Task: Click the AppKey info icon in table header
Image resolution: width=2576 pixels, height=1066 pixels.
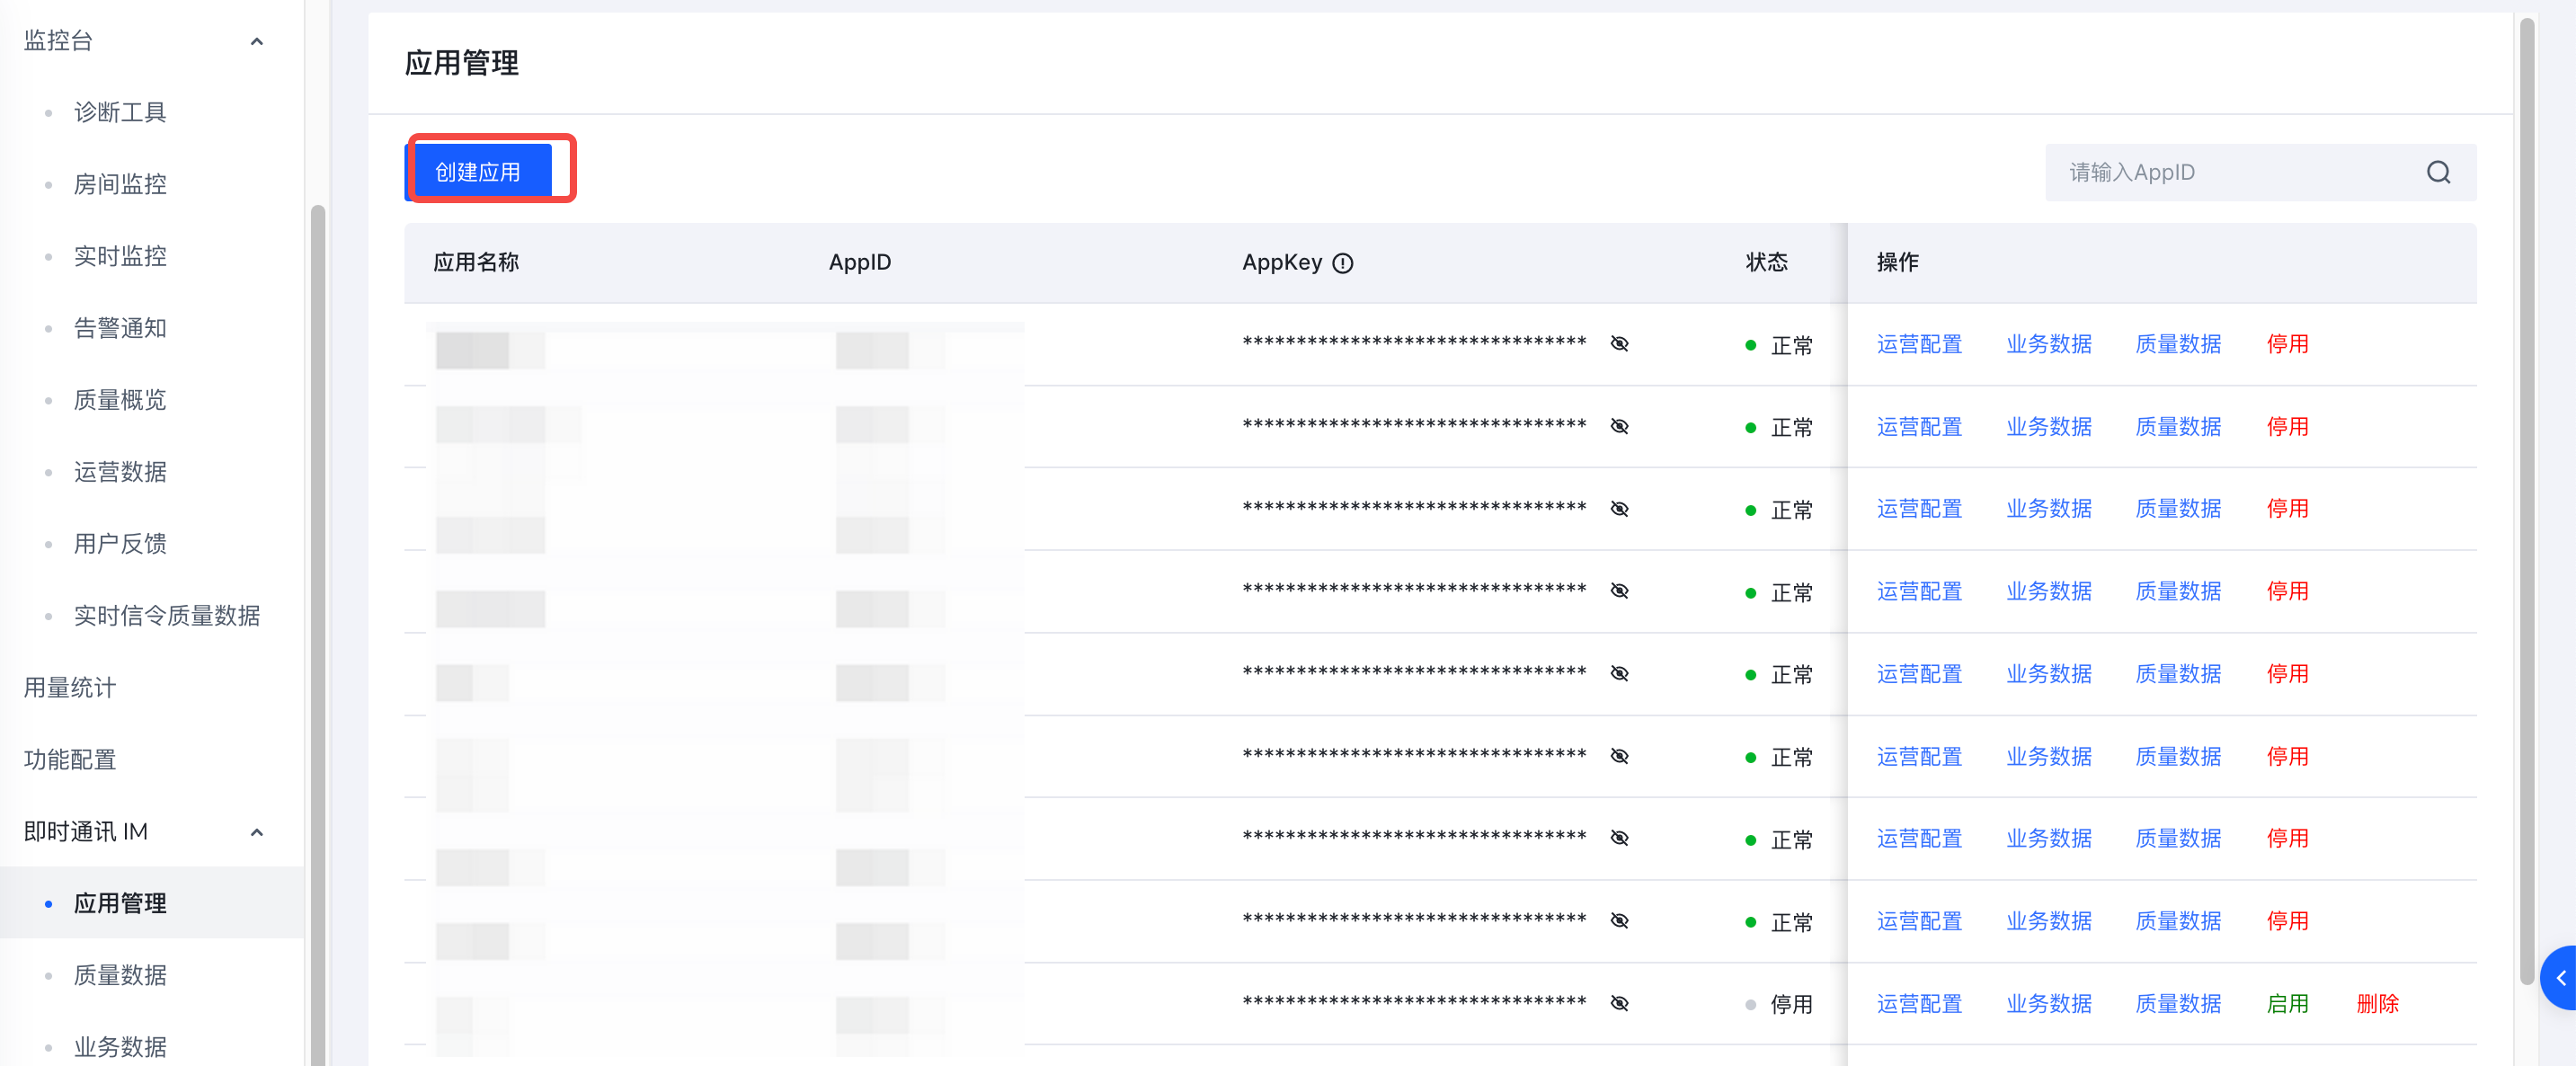Action: [x=1343, y=263]
